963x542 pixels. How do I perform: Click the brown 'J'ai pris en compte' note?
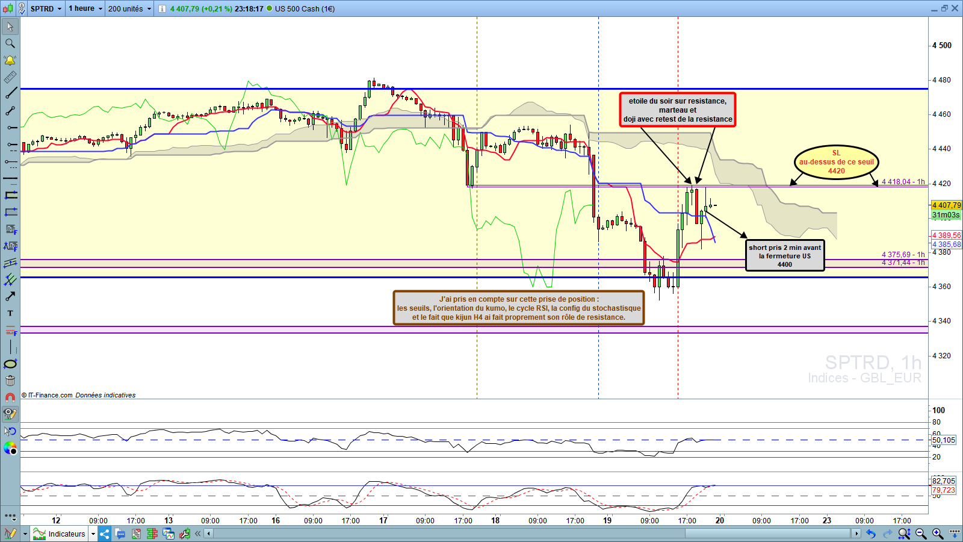click(x=519, y=308)
